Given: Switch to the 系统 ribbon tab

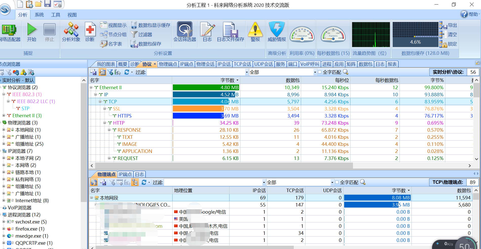Looking at the screenshot, I should [x=39, y=15].
